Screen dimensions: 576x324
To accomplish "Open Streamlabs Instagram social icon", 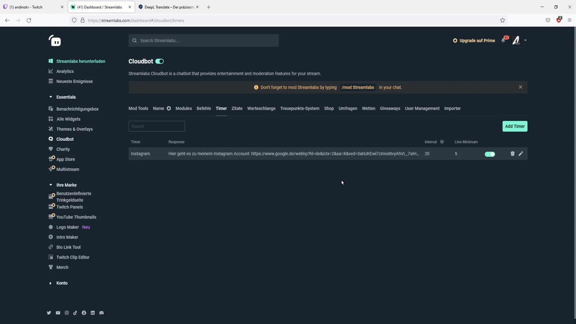I will coord(67,313).
